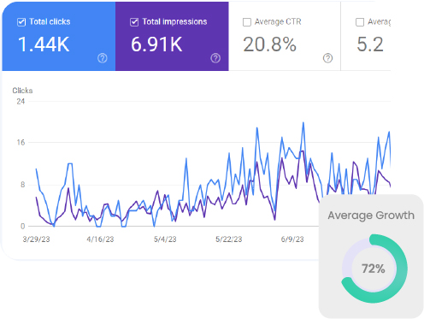The image size is (424, 319).
Task: Click the Average Growth title text
Action: (371, 216)
